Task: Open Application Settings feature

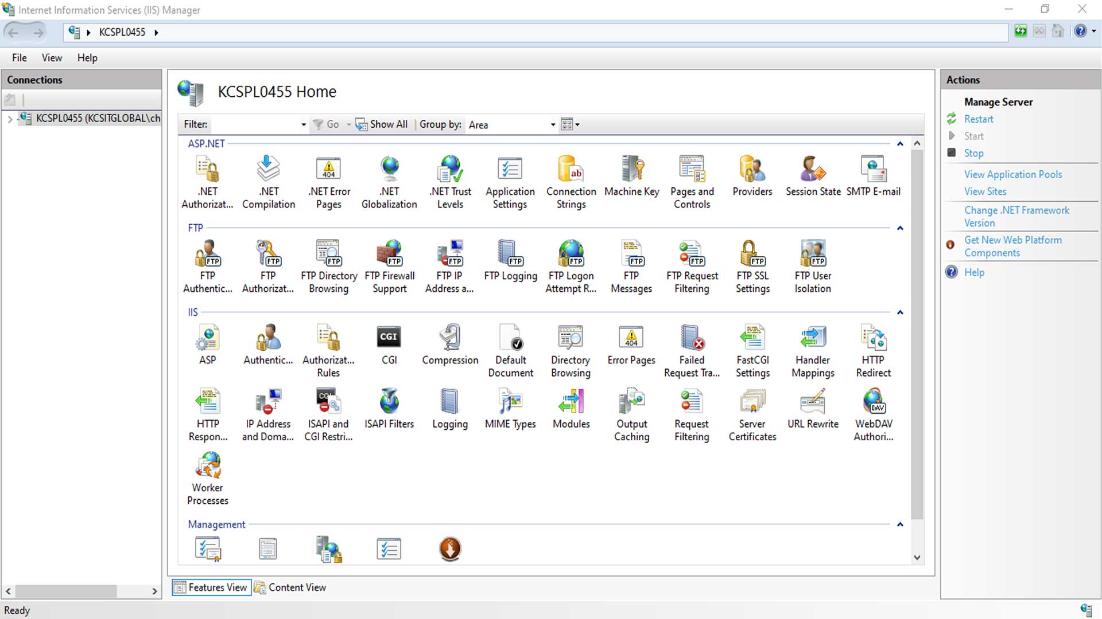Action: (510, 182)
